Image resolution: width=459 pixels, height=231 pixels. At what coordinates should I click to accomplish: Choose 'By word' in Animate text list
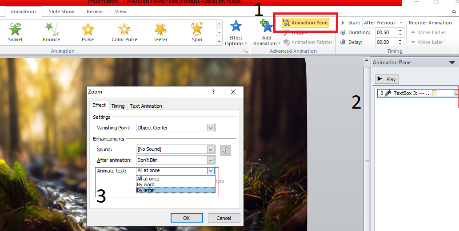click(x=146, y=184)
